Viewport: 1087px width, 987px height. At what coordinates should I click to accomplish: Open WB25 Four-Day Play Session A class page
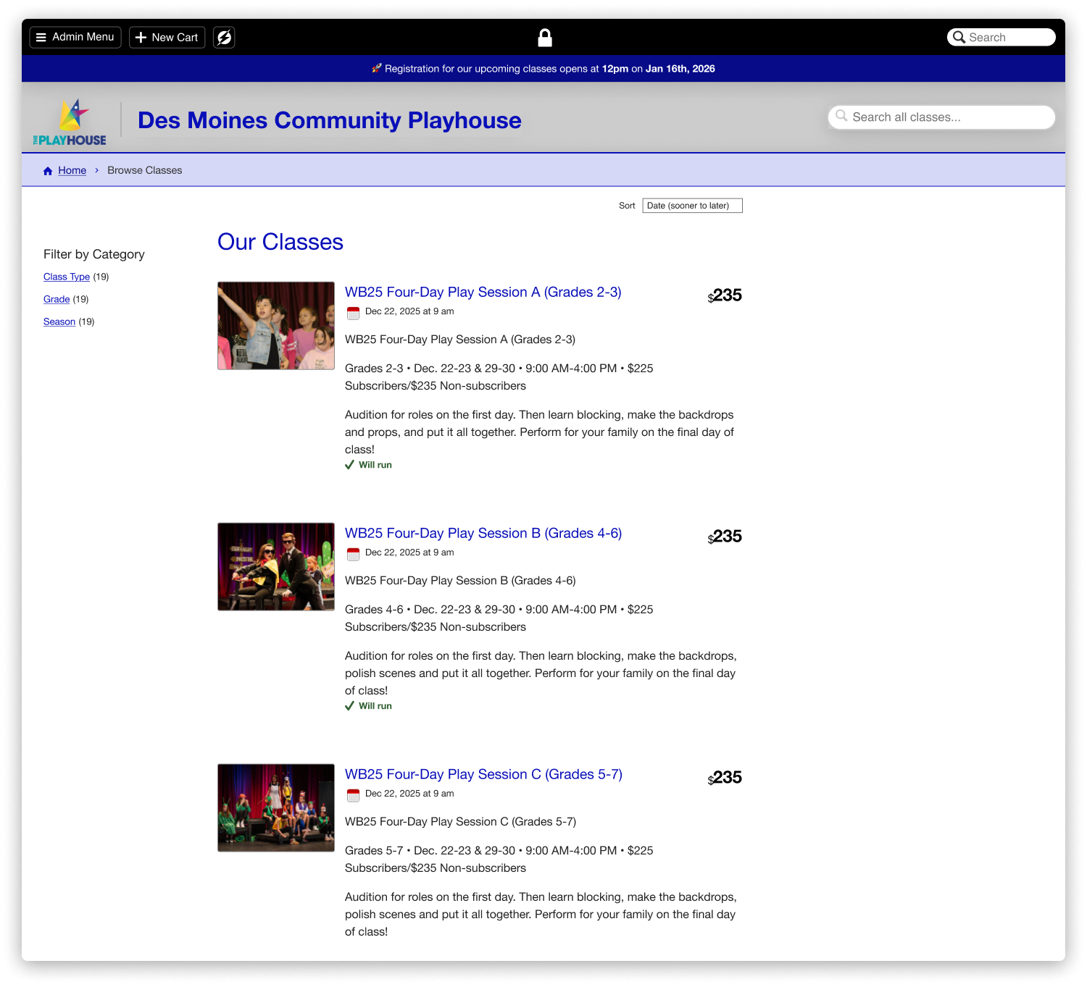(483, 292)
